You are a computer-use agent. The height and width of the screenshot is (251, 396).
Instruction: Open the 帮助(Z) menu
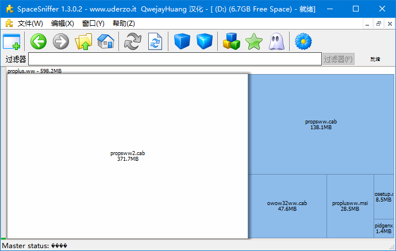[124, 24]
